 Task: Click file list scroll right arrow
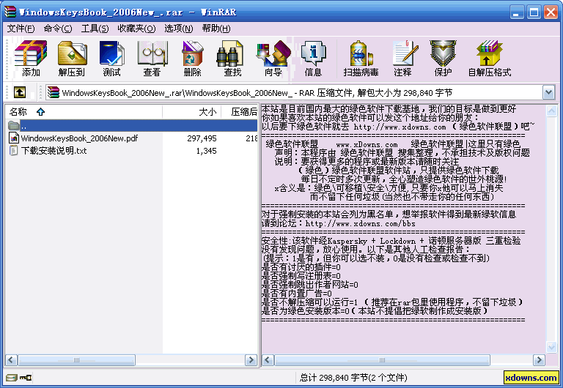251,359
